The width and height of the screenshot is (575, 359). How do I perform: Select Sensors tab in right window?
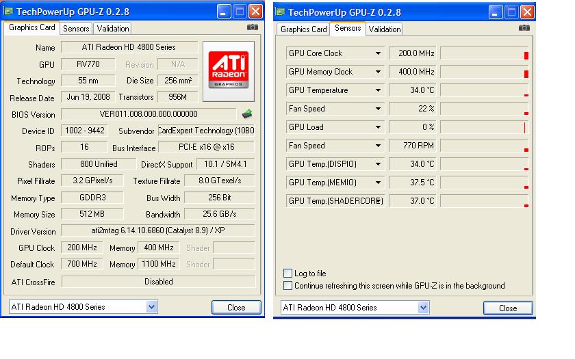pyautogui.click(x=348, y=28)
